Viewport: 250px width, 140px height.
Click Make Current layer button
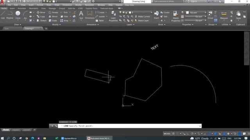(x=142, y=16)
